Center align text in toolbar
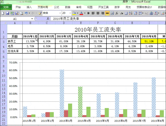This screenshot has height=126, width=166. click(98, 13)
